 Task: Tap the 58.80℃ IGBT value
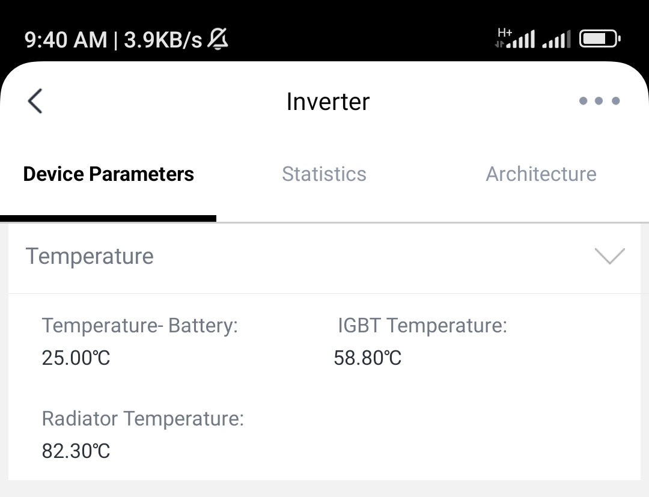[x=368, y=358]
